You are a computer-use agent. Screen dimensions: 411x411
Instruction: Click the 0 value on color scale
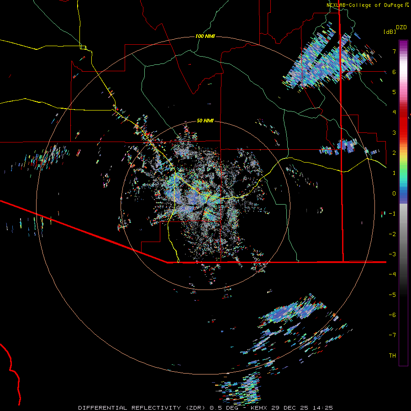(394, 194)
